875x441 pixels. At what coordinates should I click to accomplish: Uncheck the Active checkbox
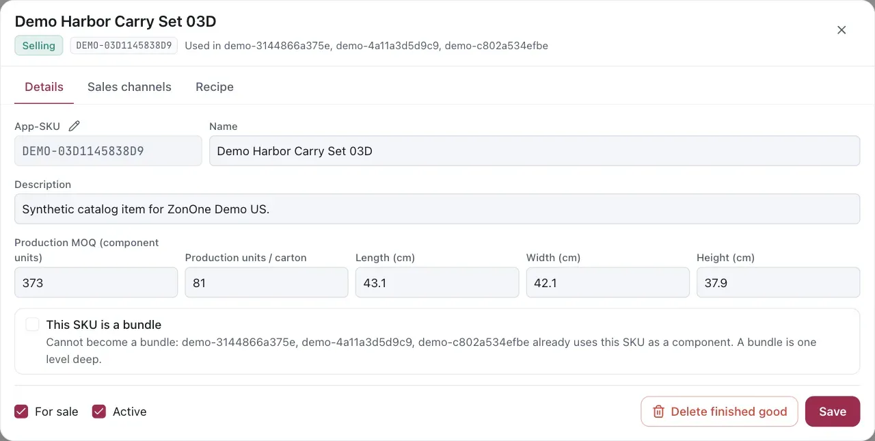(99, 412)
